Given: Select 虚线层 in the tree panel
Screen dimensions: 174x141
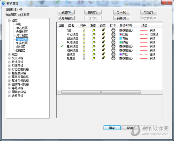Looking at the screenshot, I should coord(21,47).
